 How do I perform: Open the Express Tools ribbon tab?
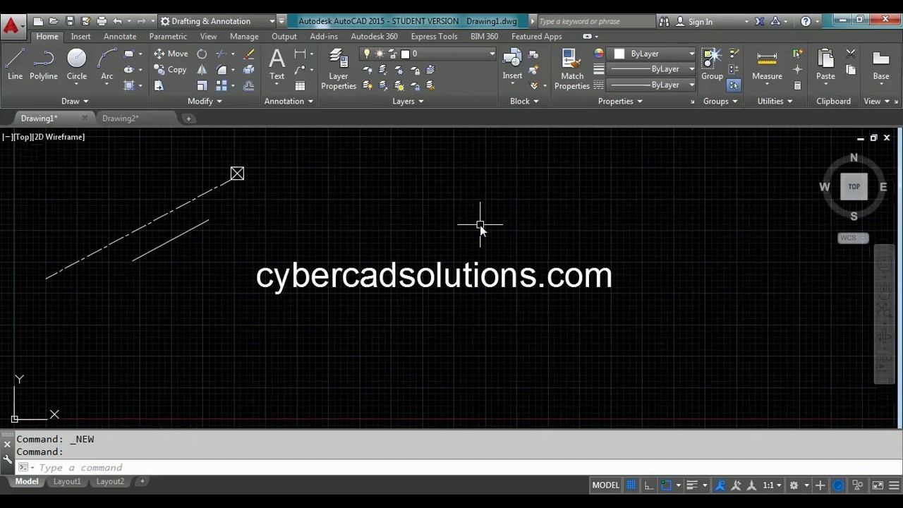(x=434, y=36)
